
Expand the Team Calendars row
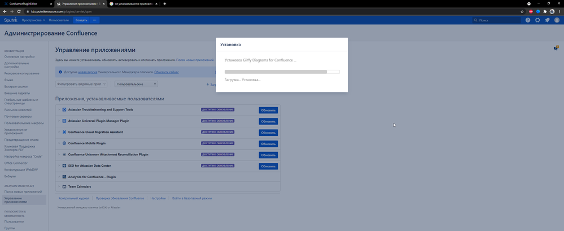[x=59, y=186]
